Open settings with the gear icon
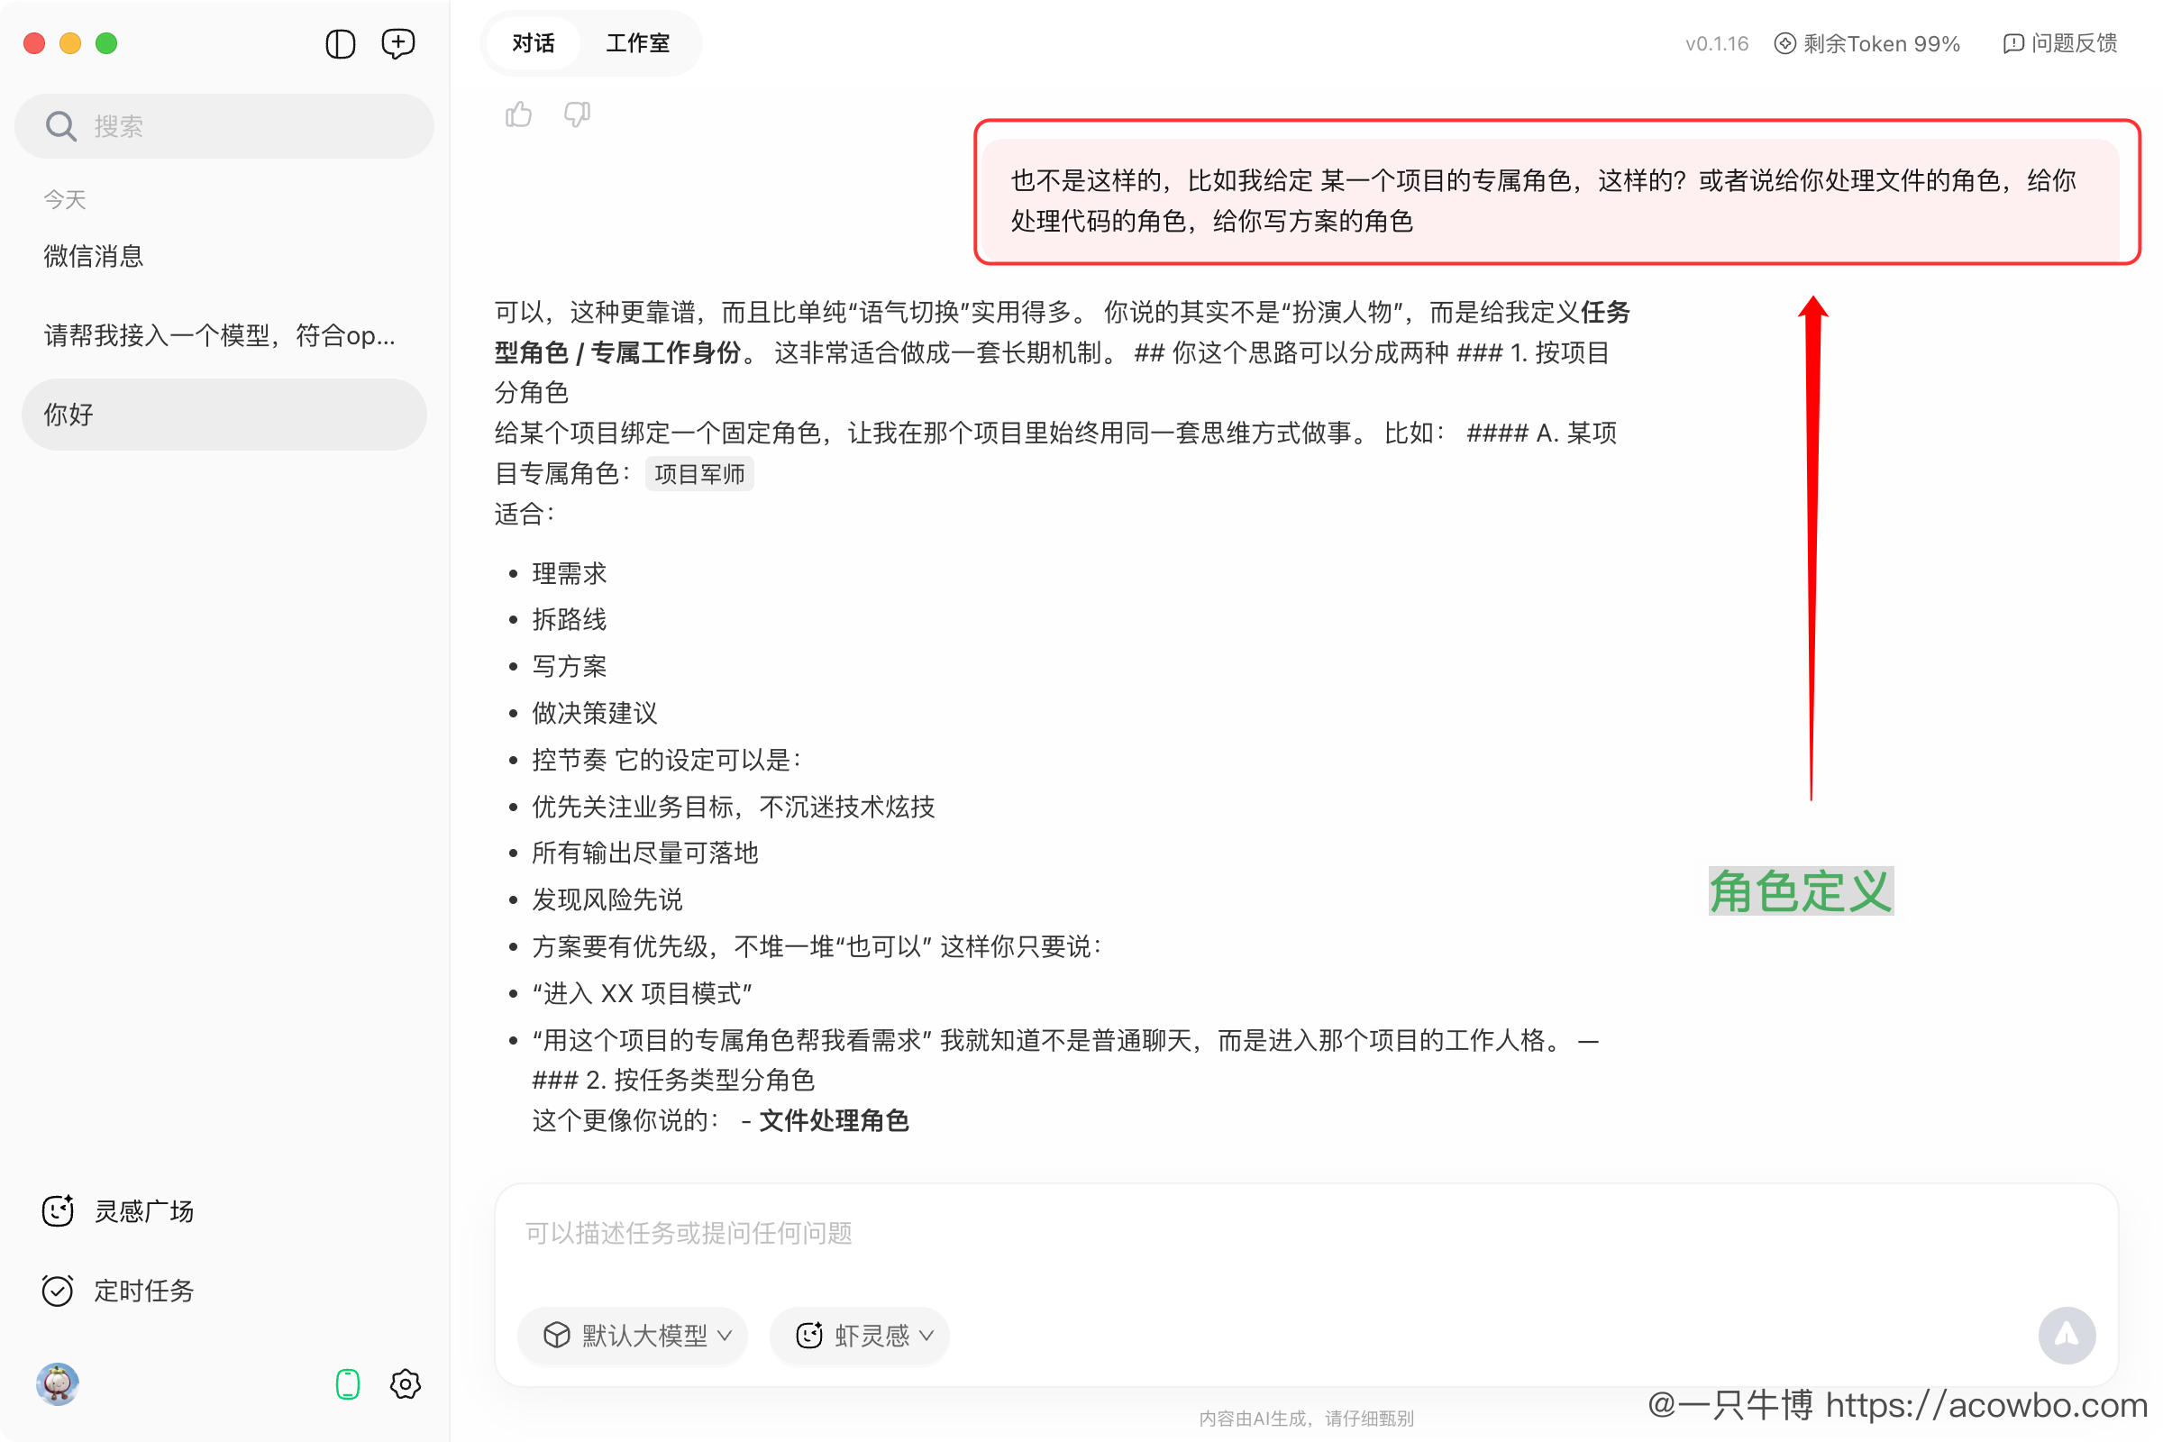Viewport: 2163px width, 1442px height. [405, 1384]
